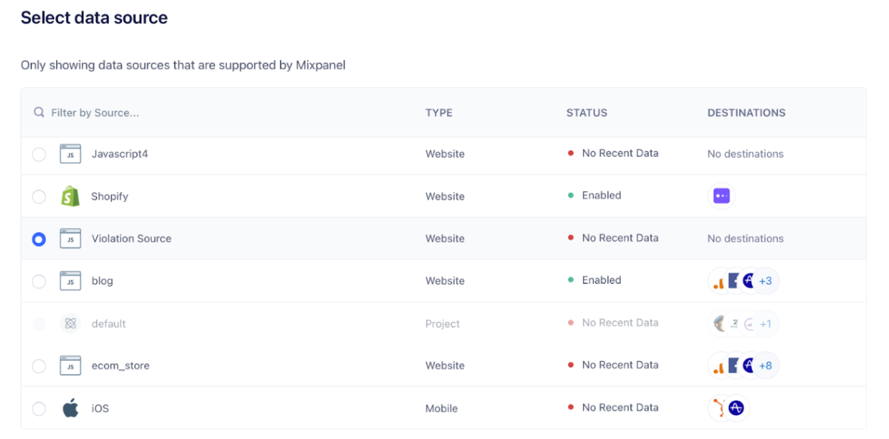Click the JS icon for Javascript4
Image resolution: width=889 pixels, height=439 pixels.
[x=70, y=153]
